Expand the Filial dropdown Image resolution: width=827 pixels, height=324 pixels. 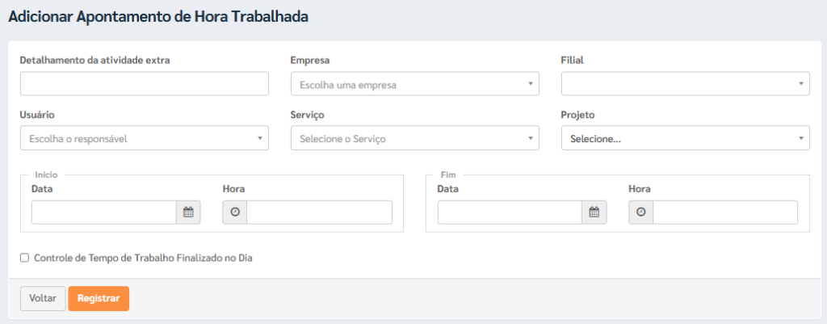tap(685, 84)
